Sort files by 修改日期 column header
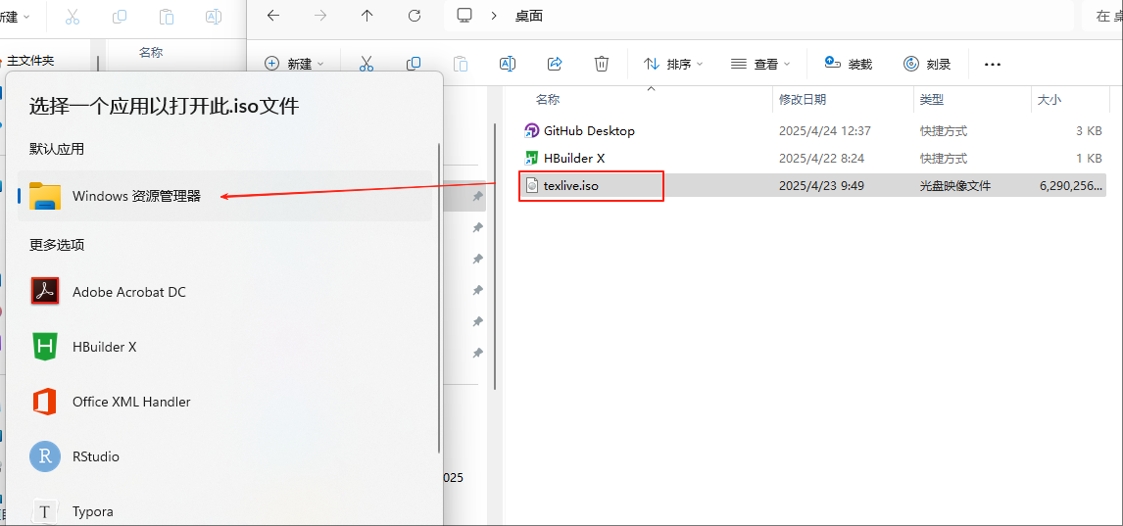Screen dimensions: 1123x526 (x=803, y=100)
